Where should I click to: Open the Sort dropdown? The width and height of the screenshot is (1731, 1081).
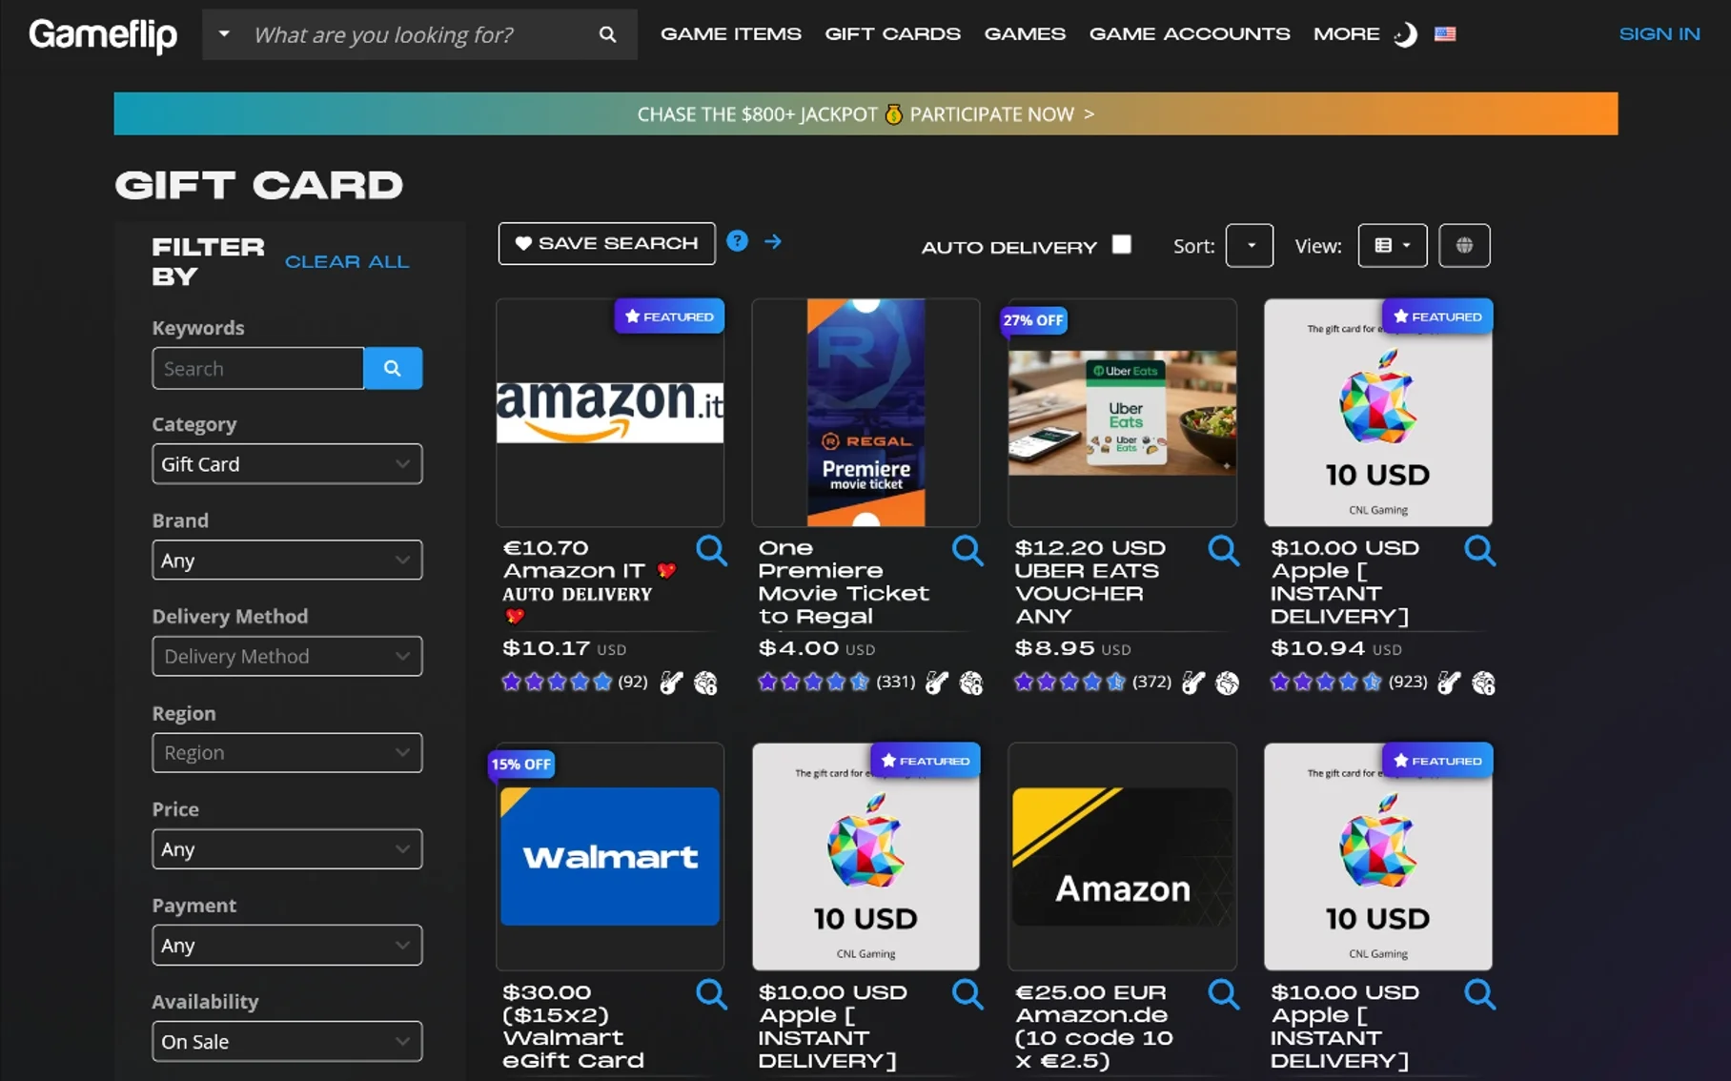[1250, 246]
